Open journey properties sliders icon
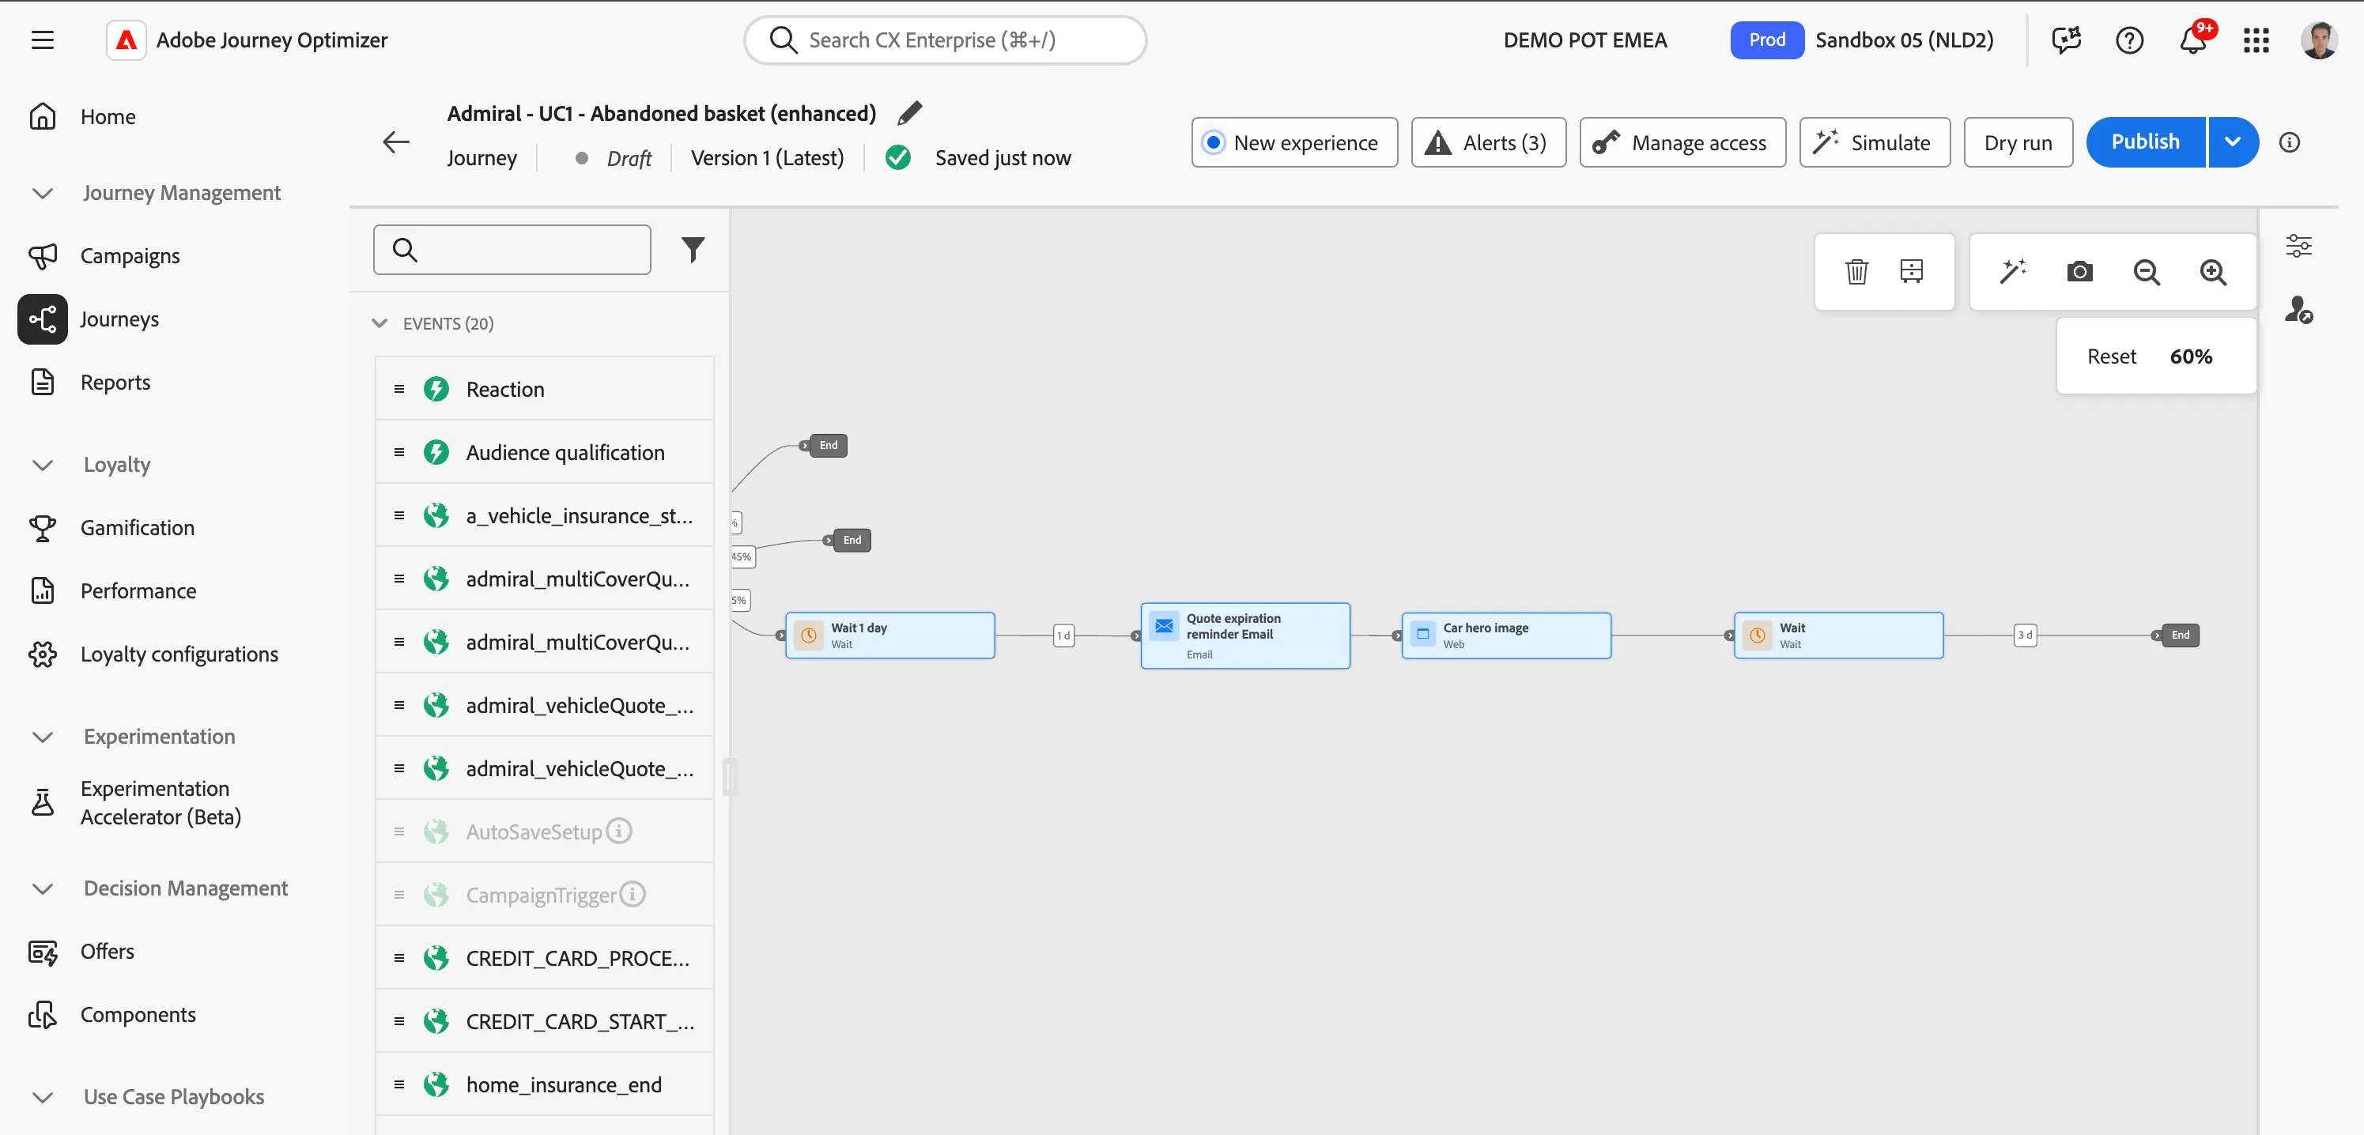The image size is (2364, 1135). tap(2298, 245)
